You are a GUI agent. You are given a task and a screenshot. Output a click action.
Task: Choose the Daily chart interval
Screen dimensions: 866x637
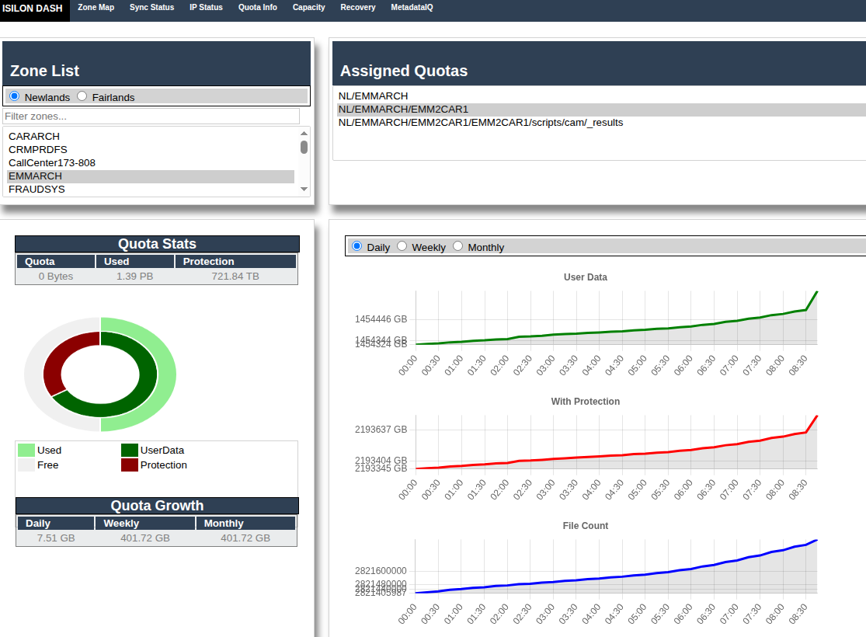(x=356, y=246)
